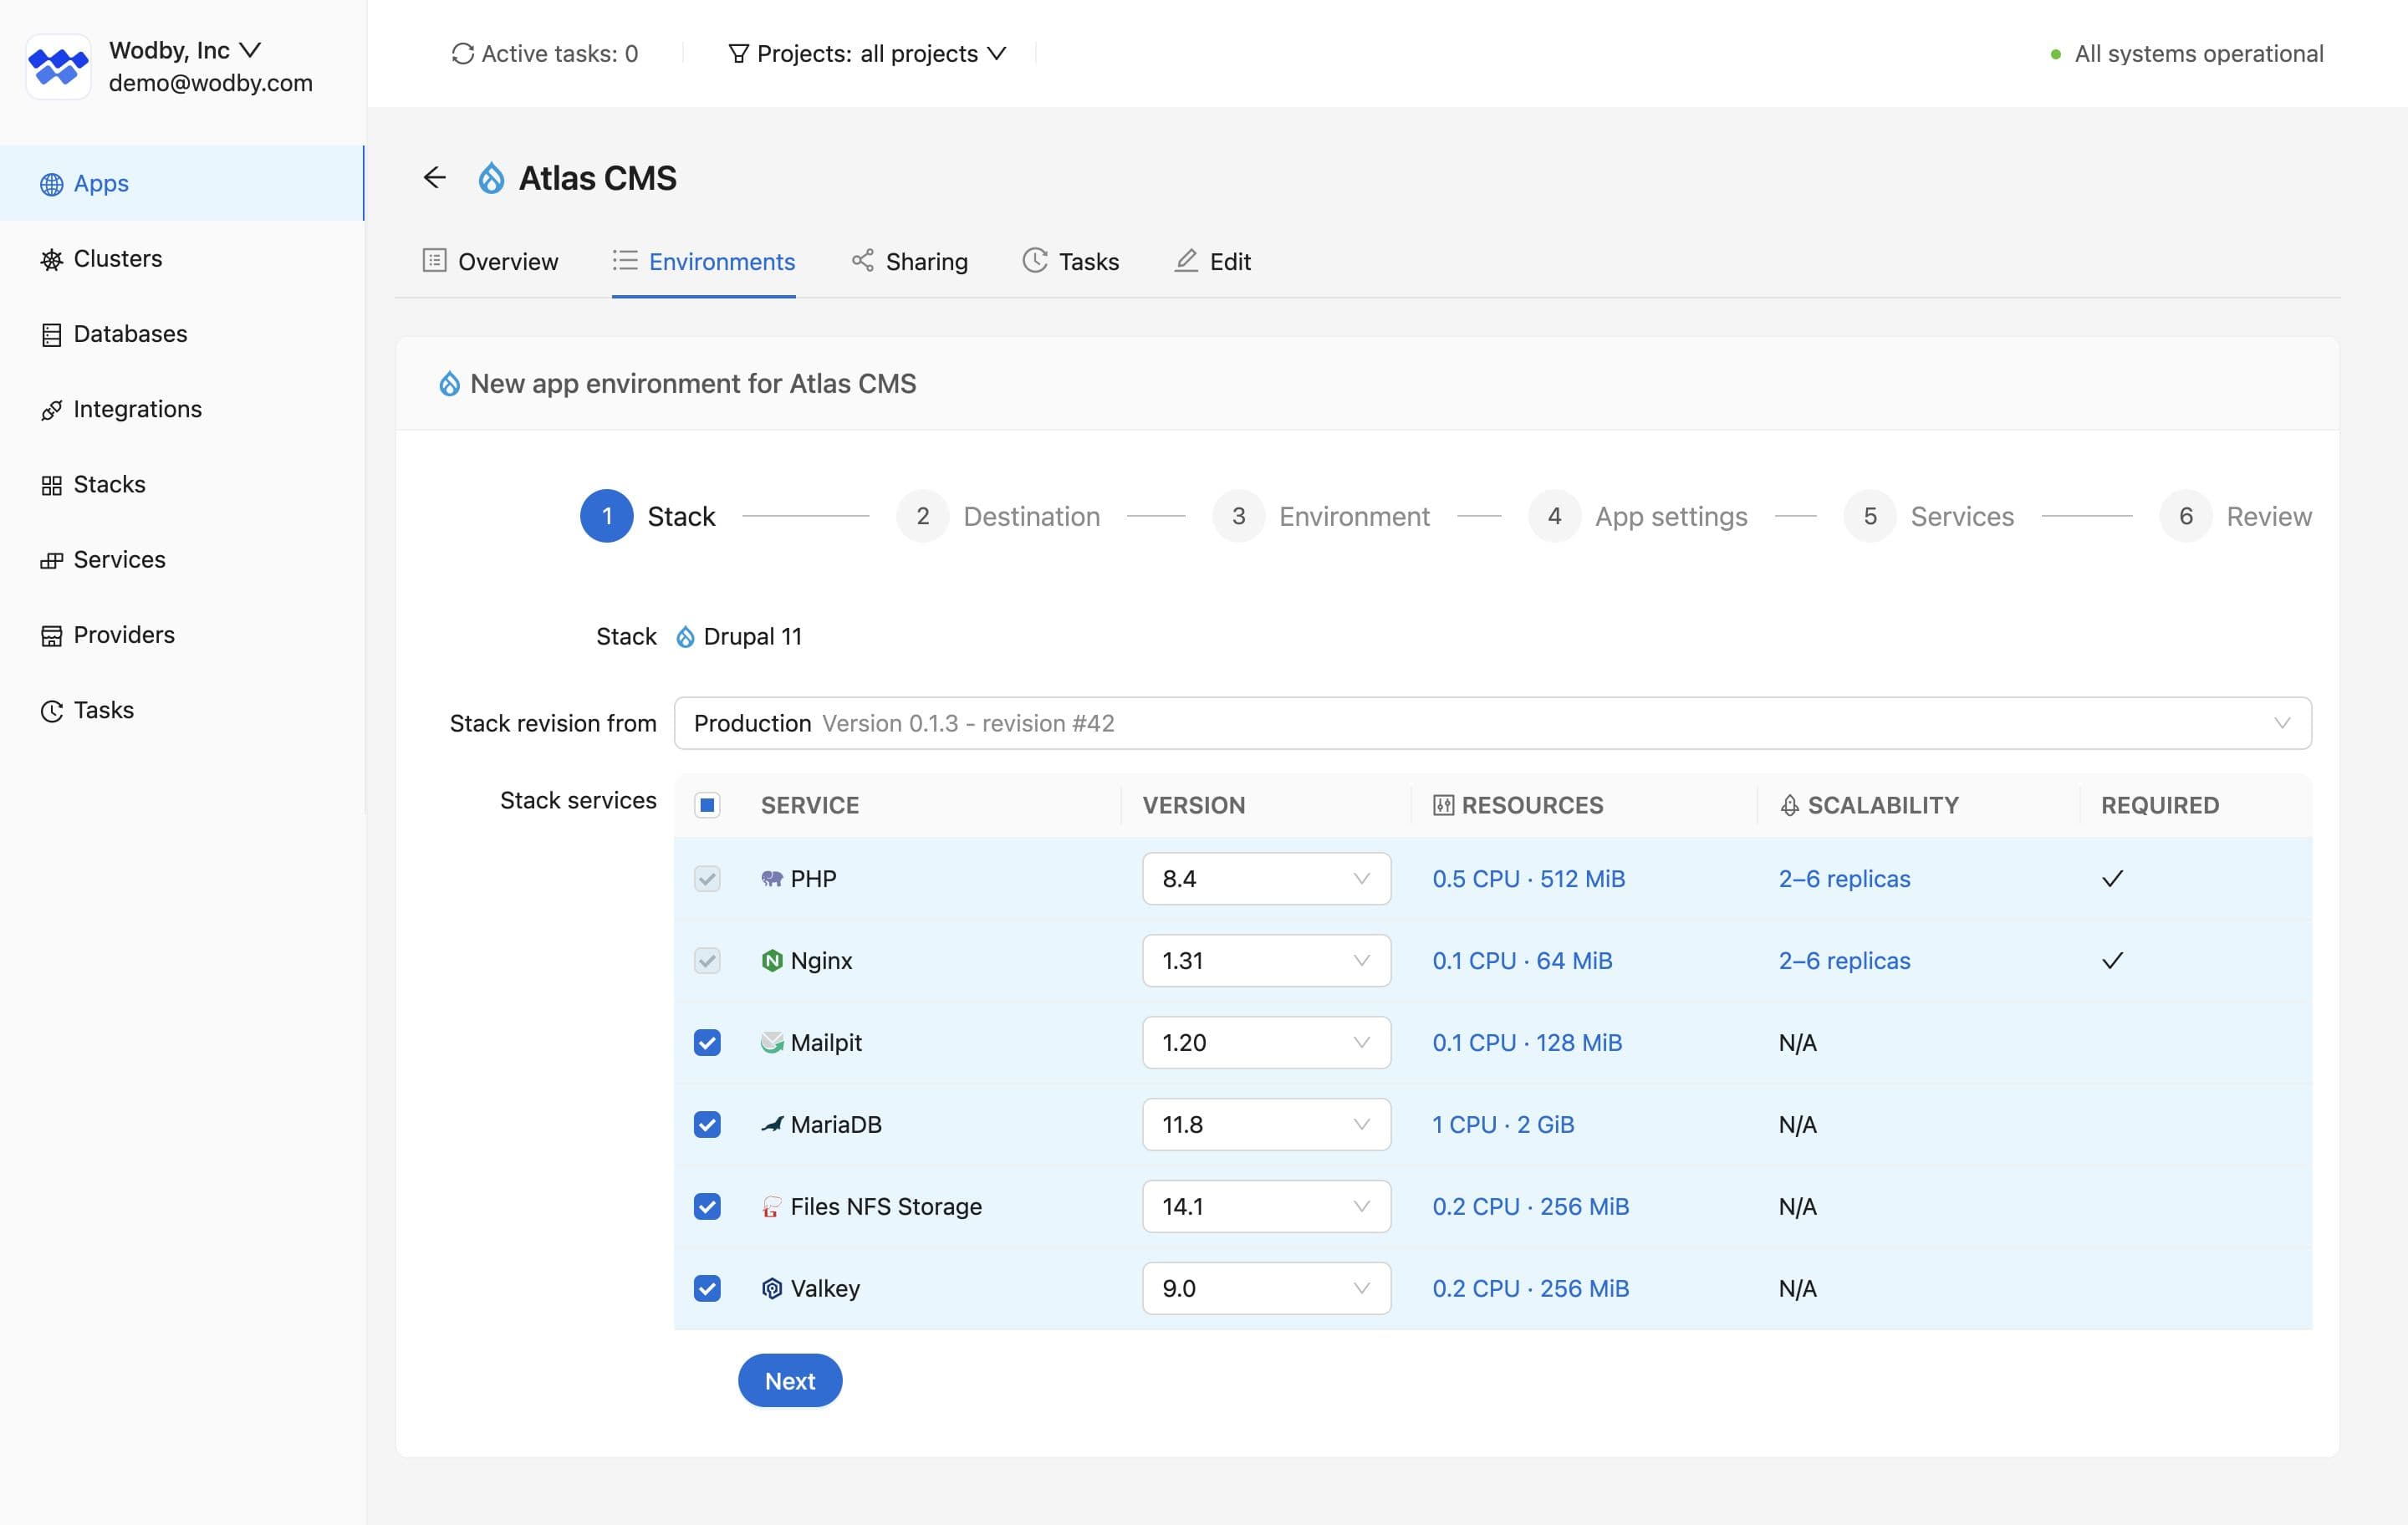Uncheck the Files NFS Storage checkbox
The height and width of the screenshot is (1525, 2408).
click(707, 1206)
